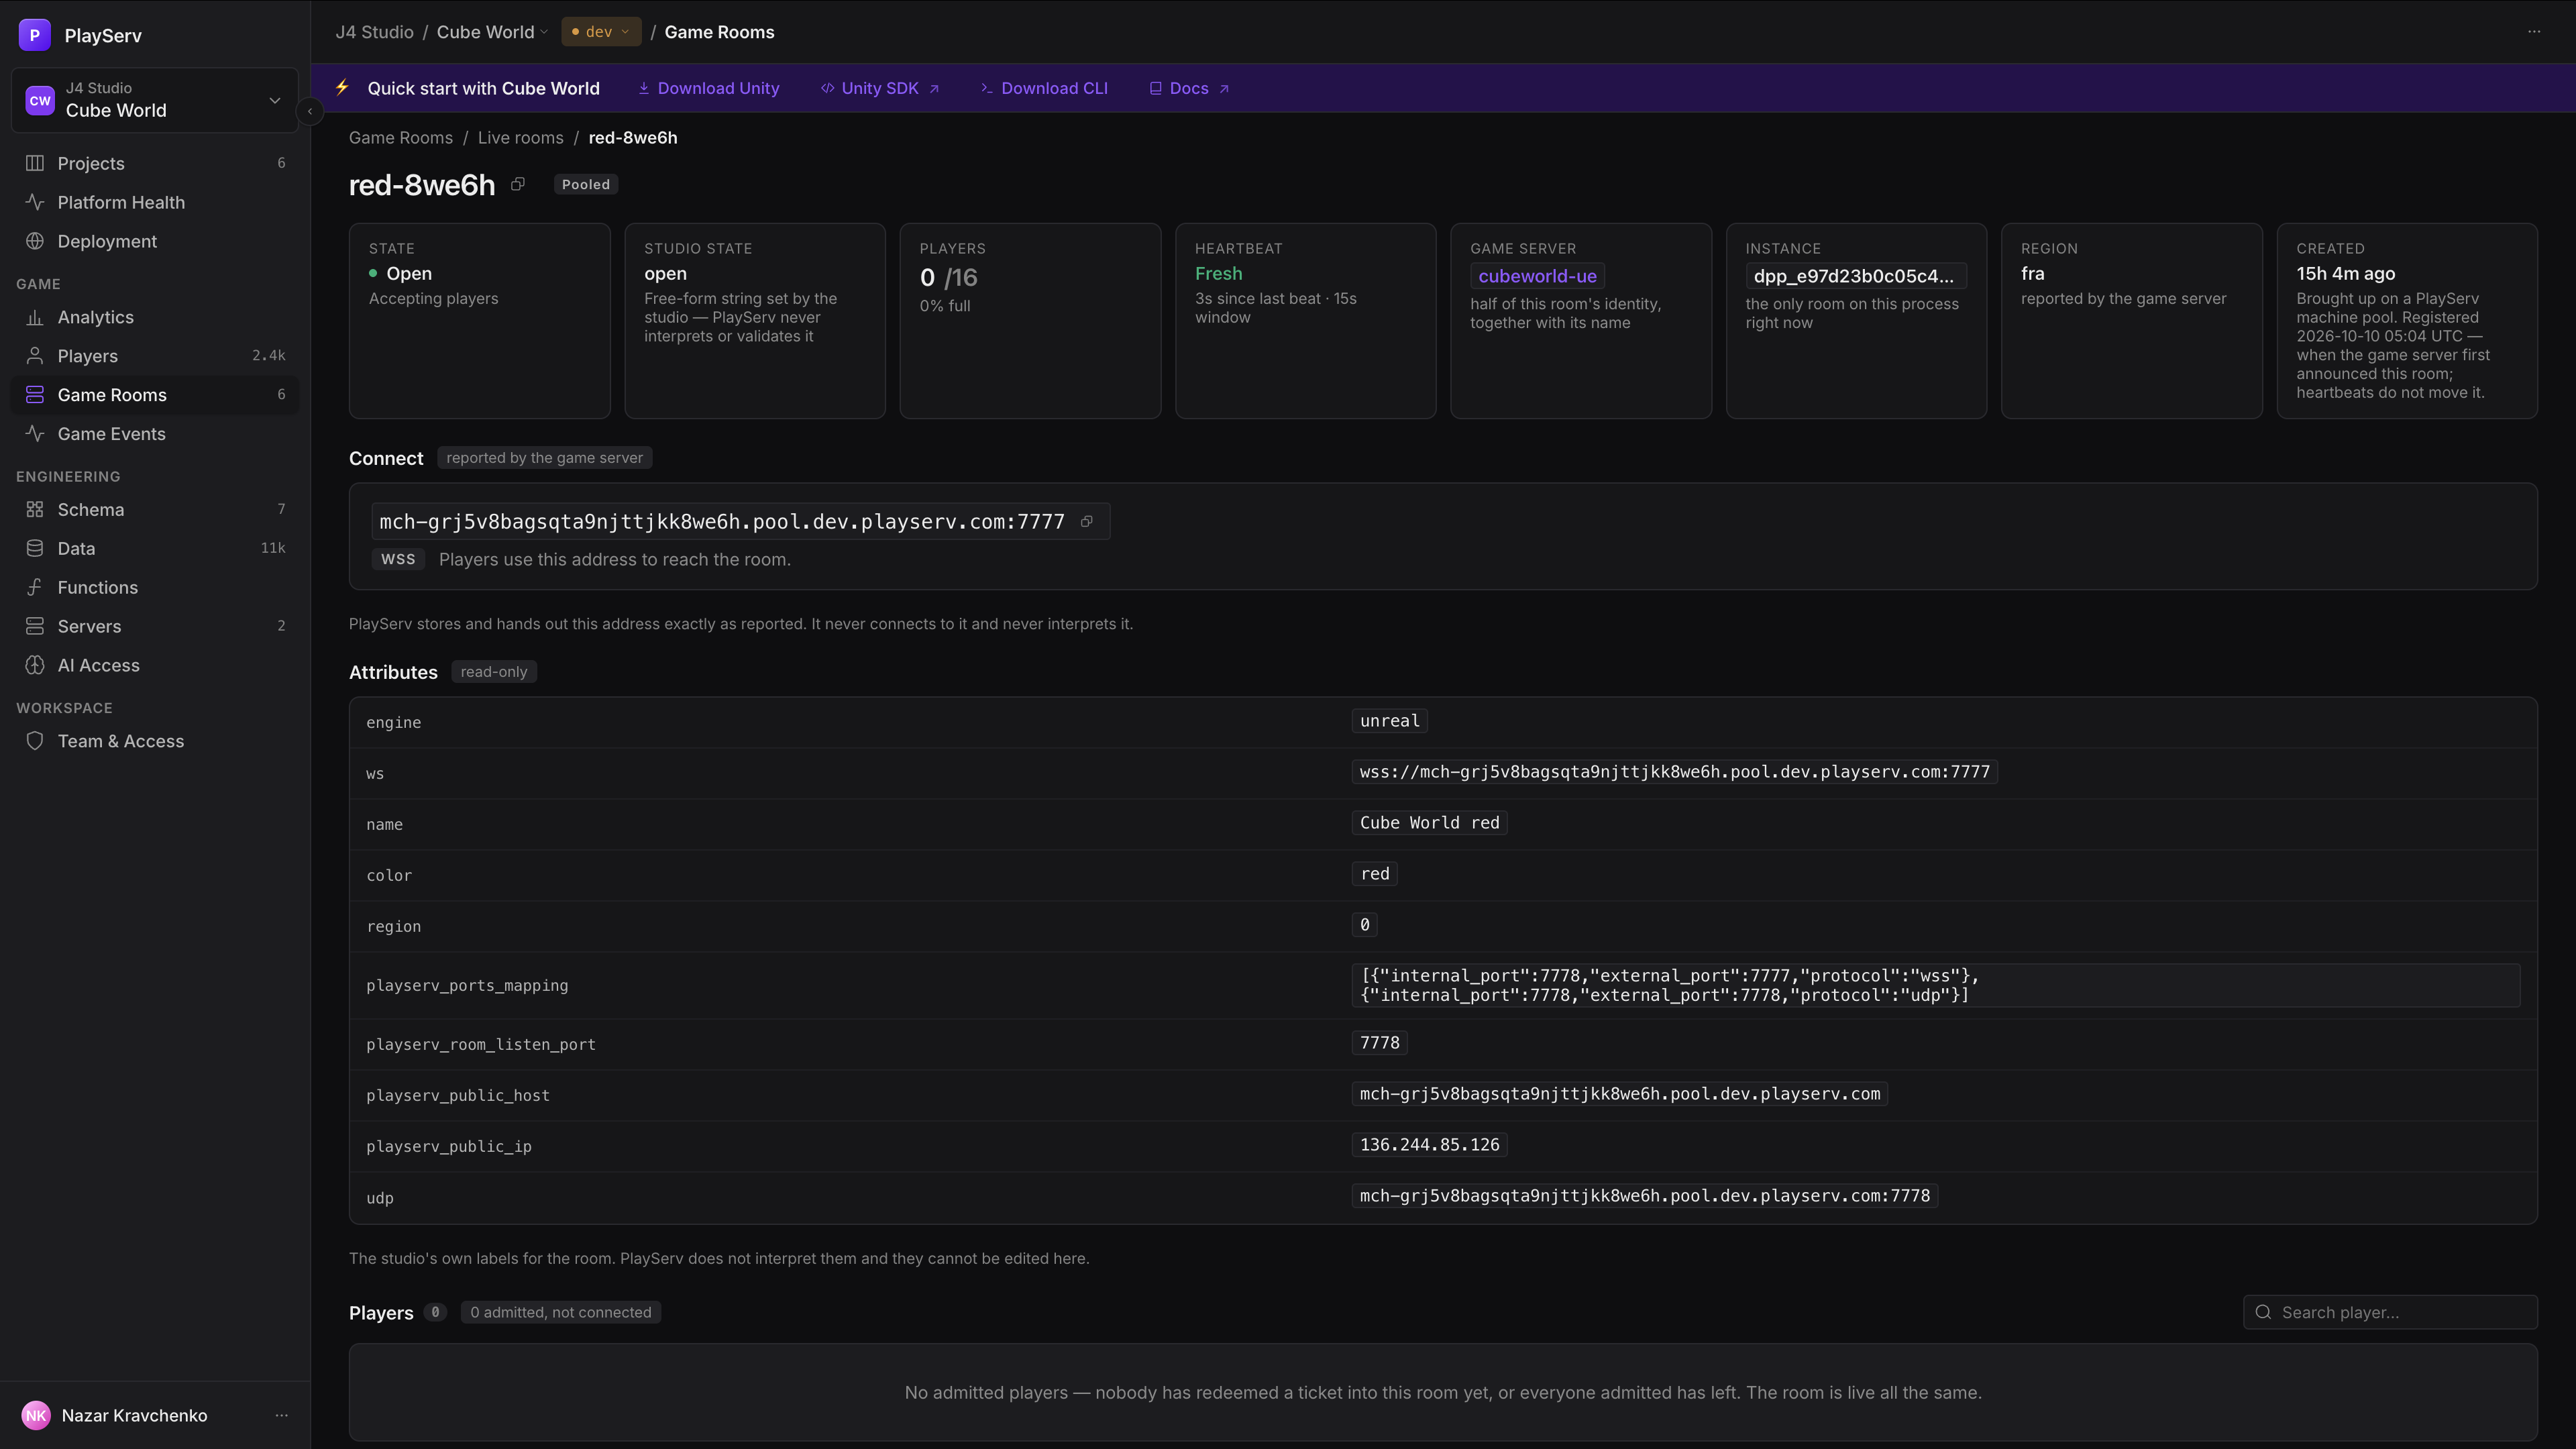
Task: Open the dev environment dropdown
Action: pyautogui.click(x=601, y=32)
